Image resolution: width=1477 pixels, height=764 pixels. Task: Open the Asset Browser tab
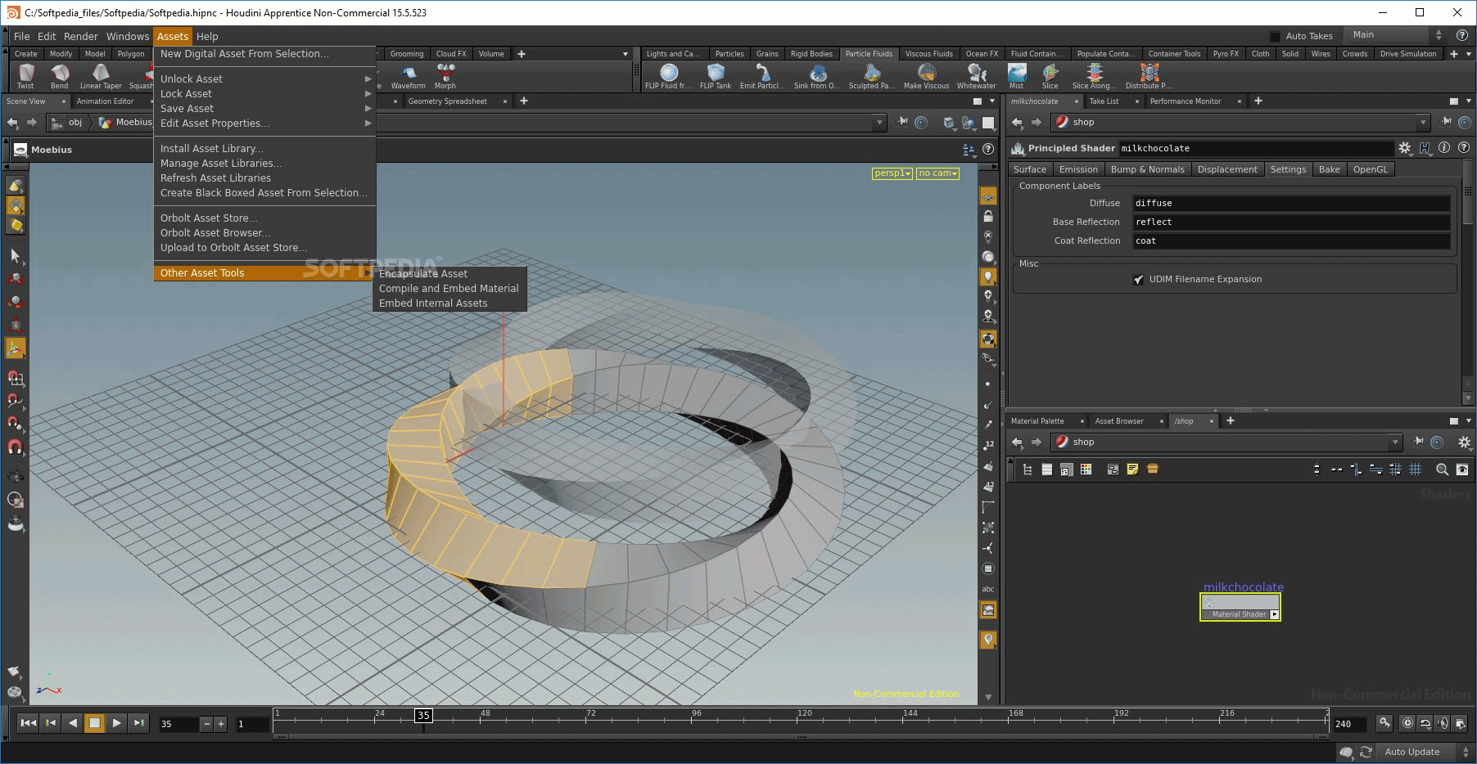[1118, 421]
